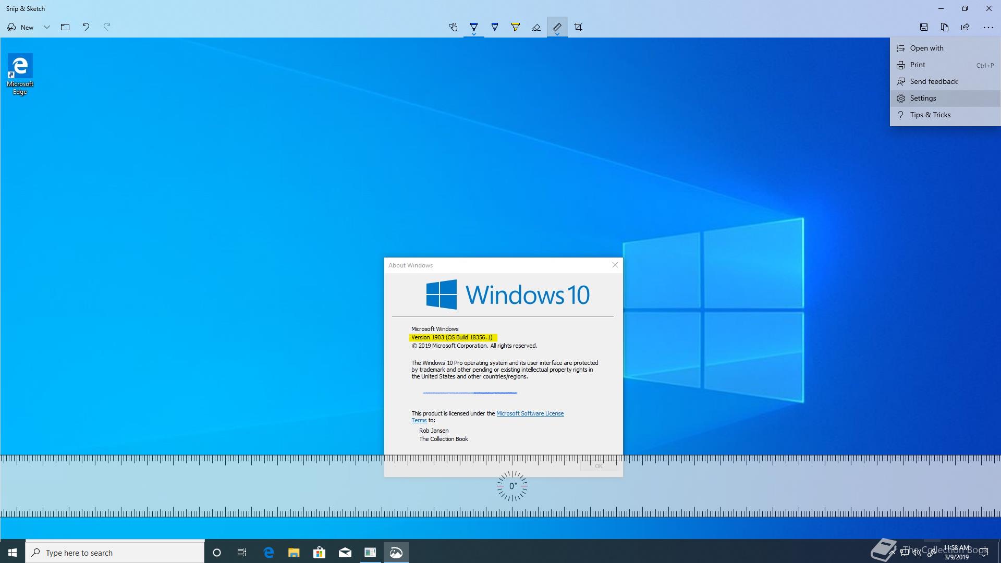This screenshot has width=1001, height=563.
Task: Expand the New snip delay dropdown
Action: pyautogui.click(x=47, y=27)
